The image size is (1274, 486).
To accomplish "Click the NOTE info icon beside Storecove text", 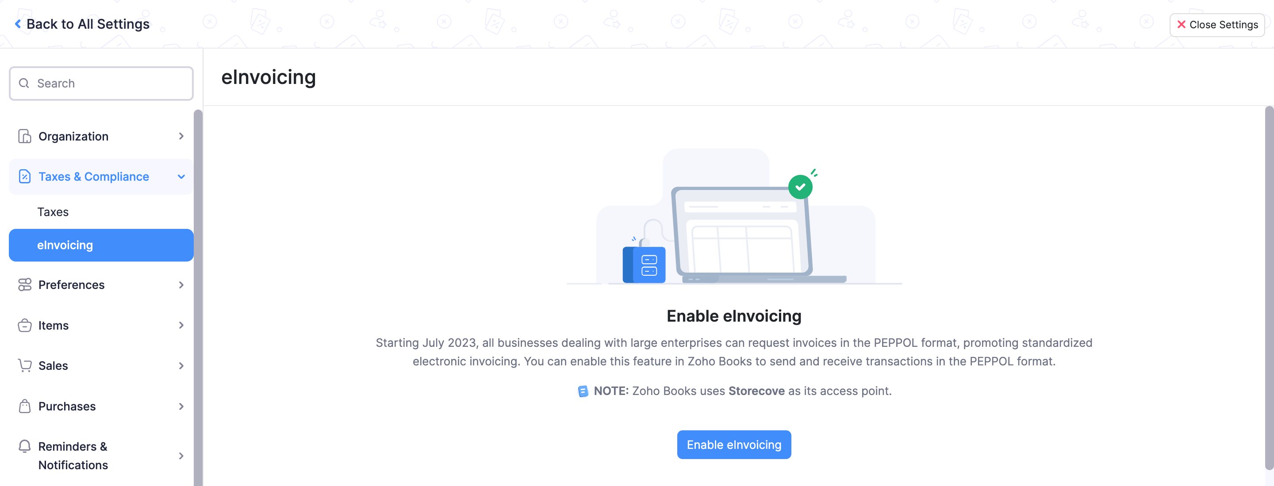I will (x=583, y=391).
